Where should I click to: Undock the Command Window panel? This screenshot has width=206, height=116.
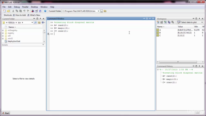point(150,19)
